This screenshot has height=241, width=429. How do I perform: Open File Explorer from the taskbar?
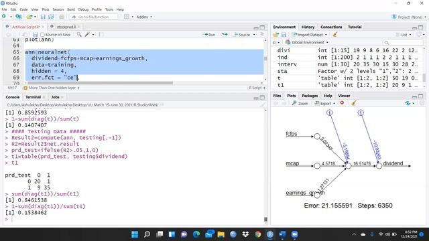pyautogui.click(x=221, y=234)
